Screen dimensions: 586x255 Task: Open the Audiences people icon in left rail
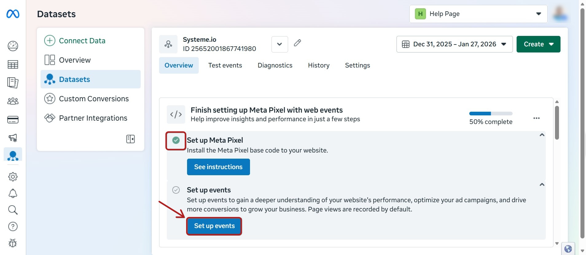tap(13, 101)
